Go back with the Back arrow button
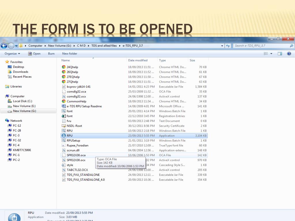The width and height of the screenshot is (295, 221). tap(4, 46)
